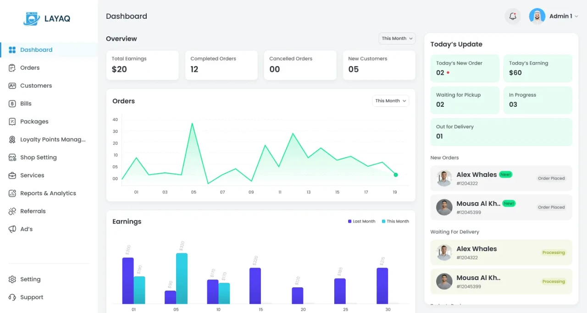The width and height of the screenshot is (587, 313).
Task: Go to Referrals label in sidebar
Action: (x=33, y=211)
